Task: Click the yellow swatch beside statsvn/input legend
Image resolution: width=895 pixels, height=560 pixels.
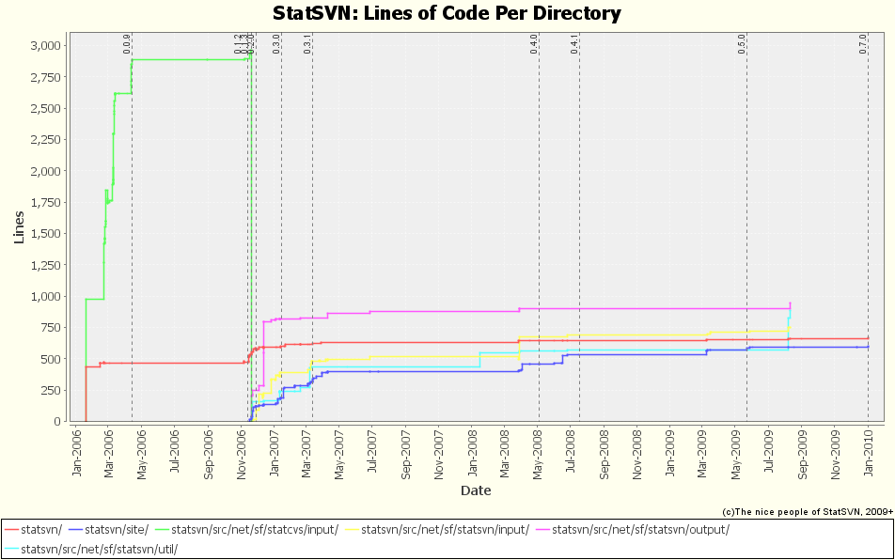Action: click(353, 530)
